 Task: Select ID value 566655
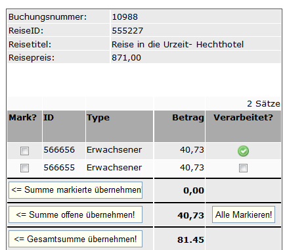click(59, 168)
